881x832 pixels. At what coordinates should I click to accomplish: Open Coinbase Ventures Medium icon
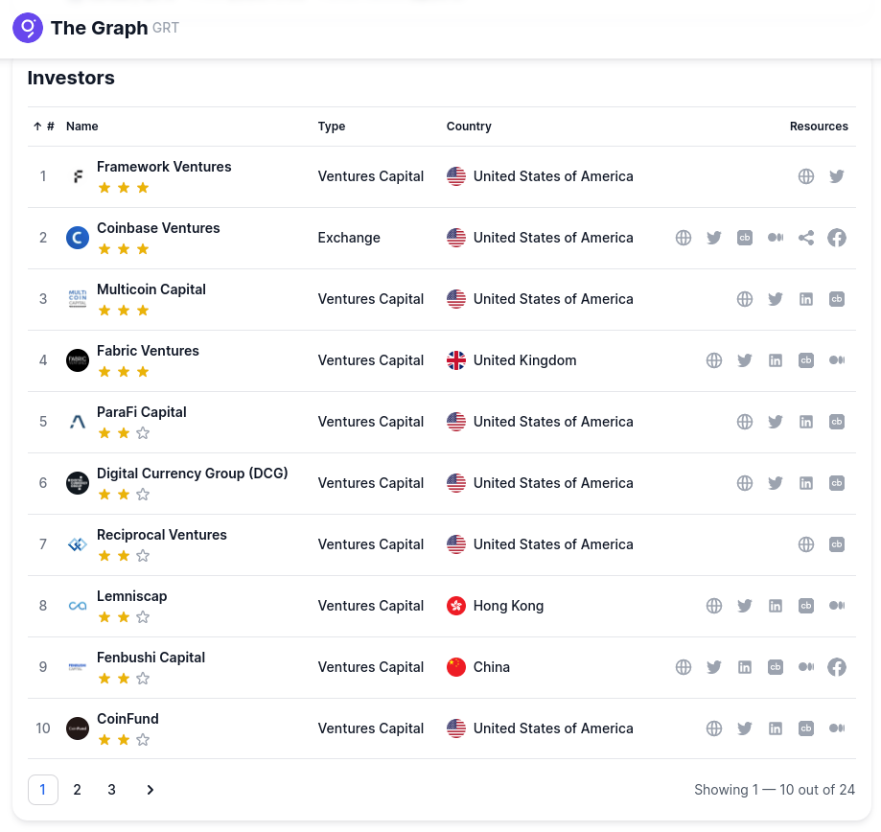pos(776,238)
